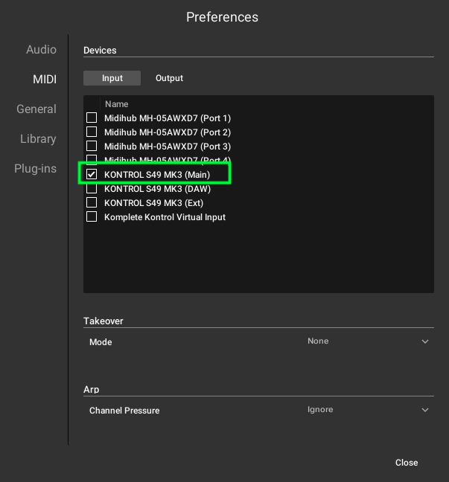Select the Input devices tab
The image size is (449, 482).
click(x=112, y=78)
